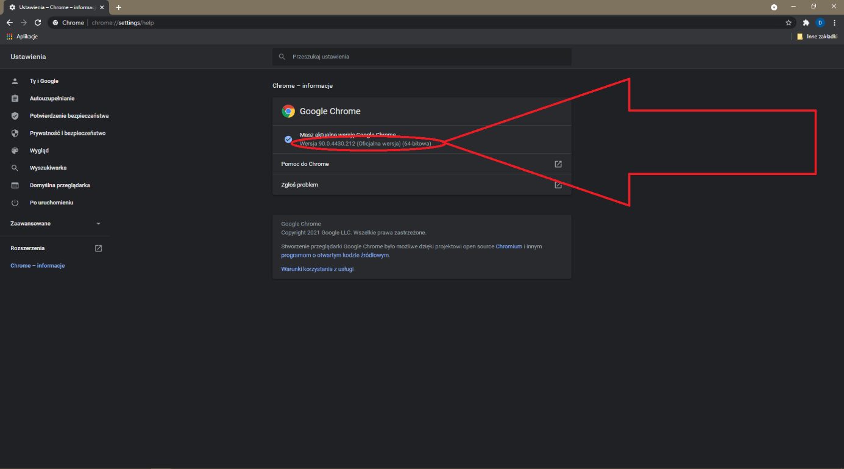This screenshot has width=844, height=469.
Task: Open a new tab with plus button
Action: pyautogui.click(x=119, y=7)
